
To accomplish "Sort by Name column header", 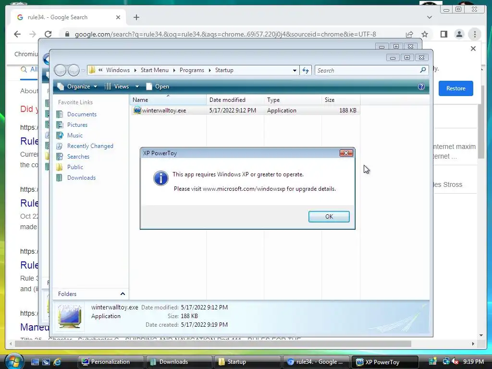I will point(168,100).
